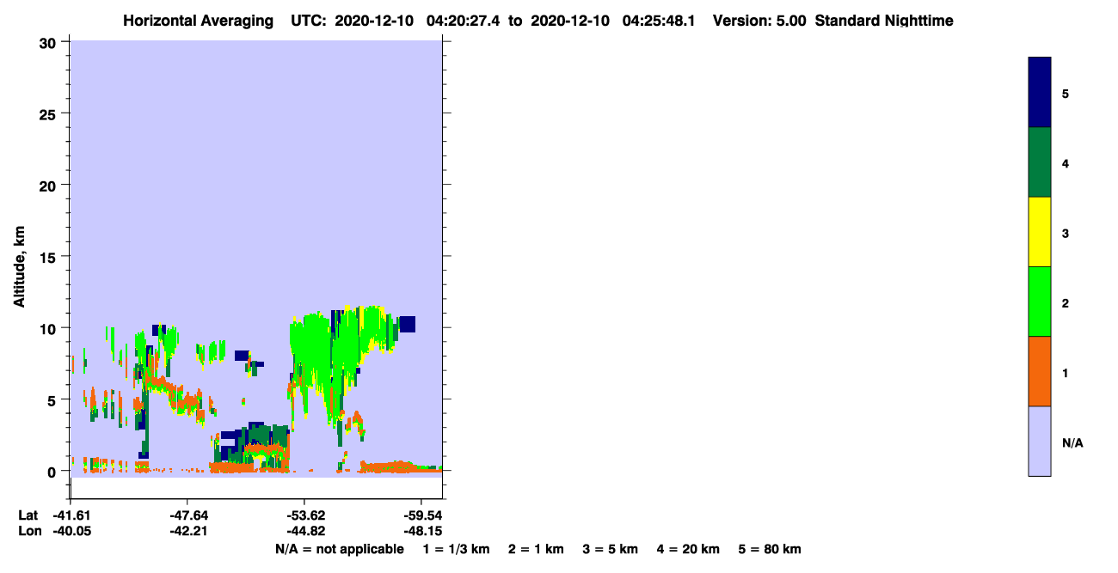Click the '3 = 5 km' legend entry
1118x573 pixels.
611,549
